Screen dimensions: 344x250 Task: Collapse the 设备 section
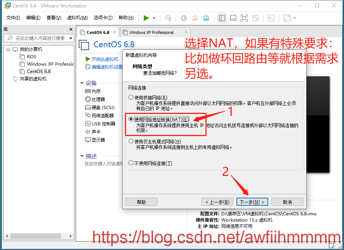[x=82, y=83]
